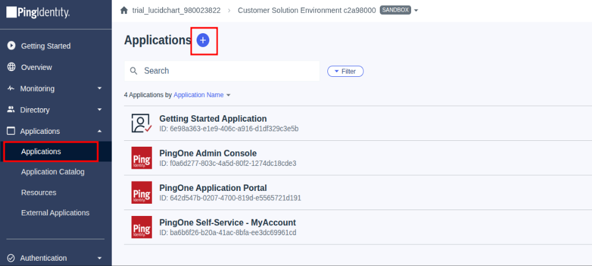This screenshot has height=266, width=592.
Task: Click the ID 6e98a363-e1e9-406c-a916-d1df329c3e5b text
Action: tap(229, 129)
